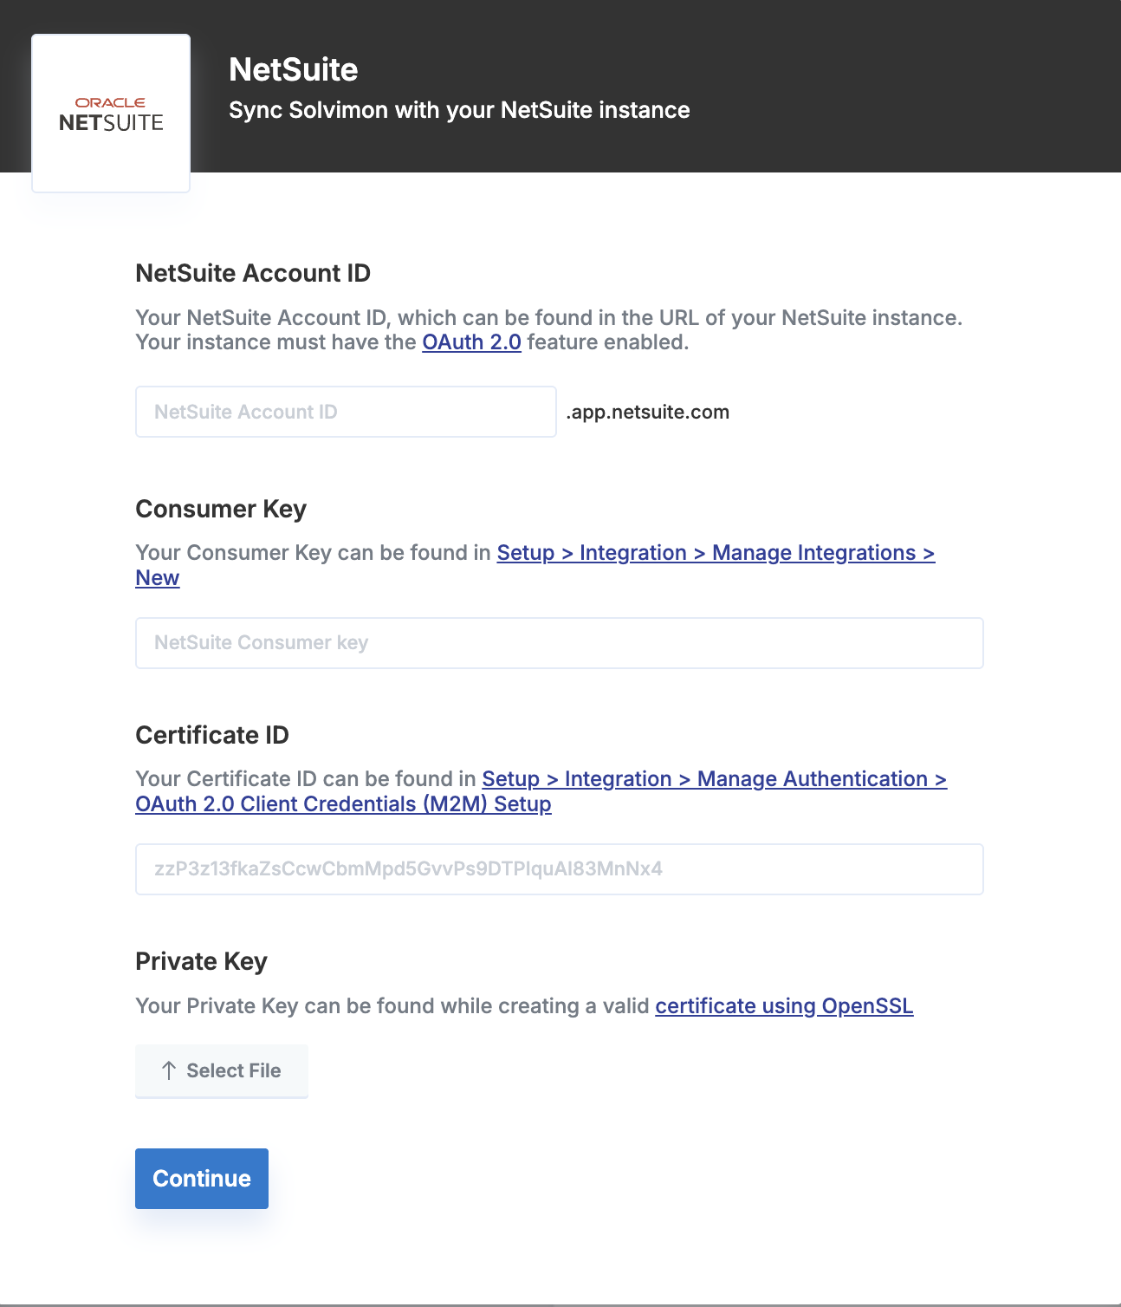Image resolution: width=1121 pixels, height=1307 pixels.
Task: Open the certificate using OpenSSL link
Action: click(784, 1006)
